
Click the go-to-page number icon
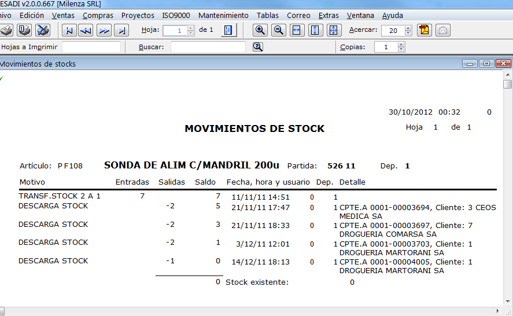click(228, 30)
